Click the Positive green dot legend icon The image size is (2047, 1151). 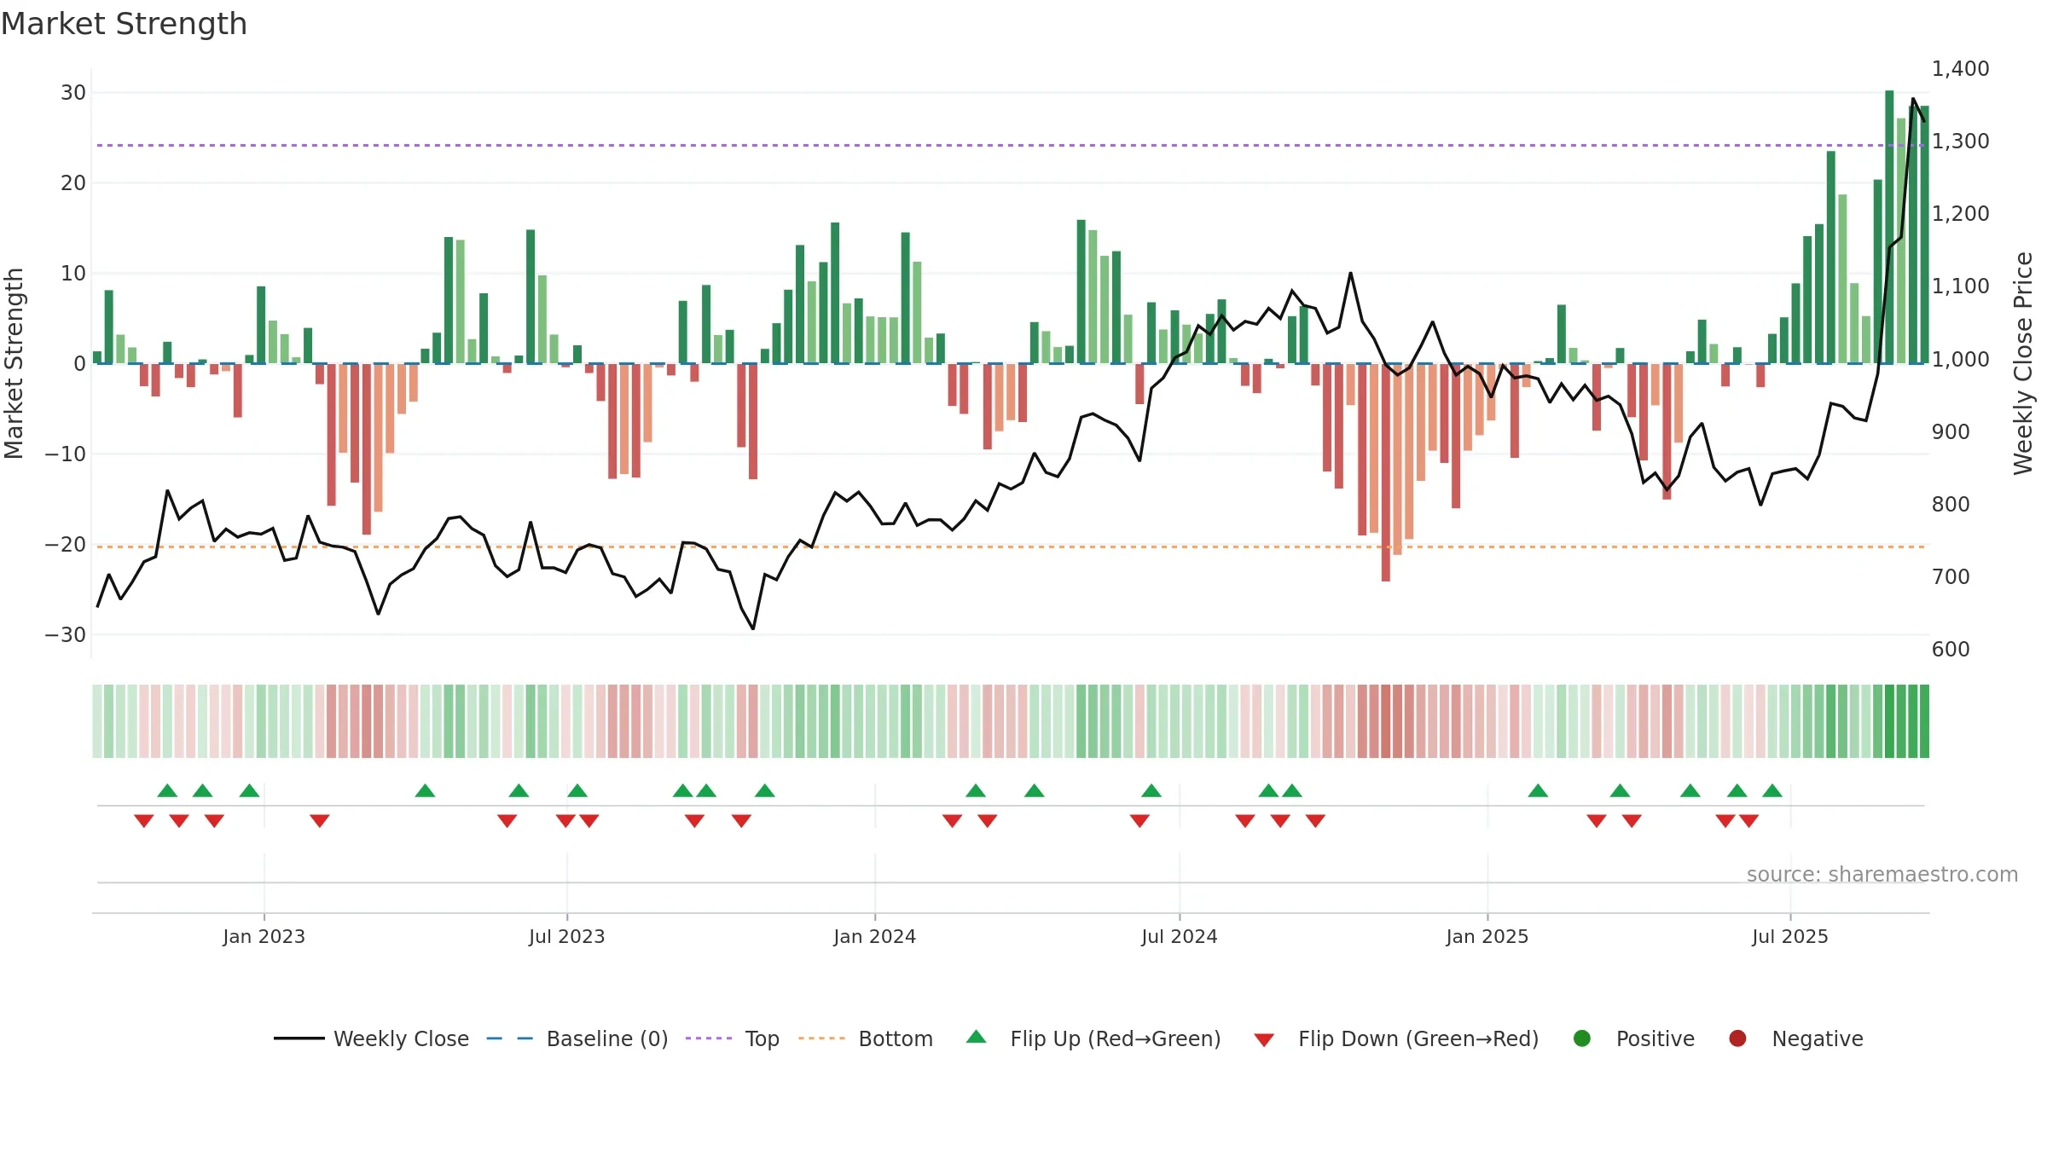1582,1038
